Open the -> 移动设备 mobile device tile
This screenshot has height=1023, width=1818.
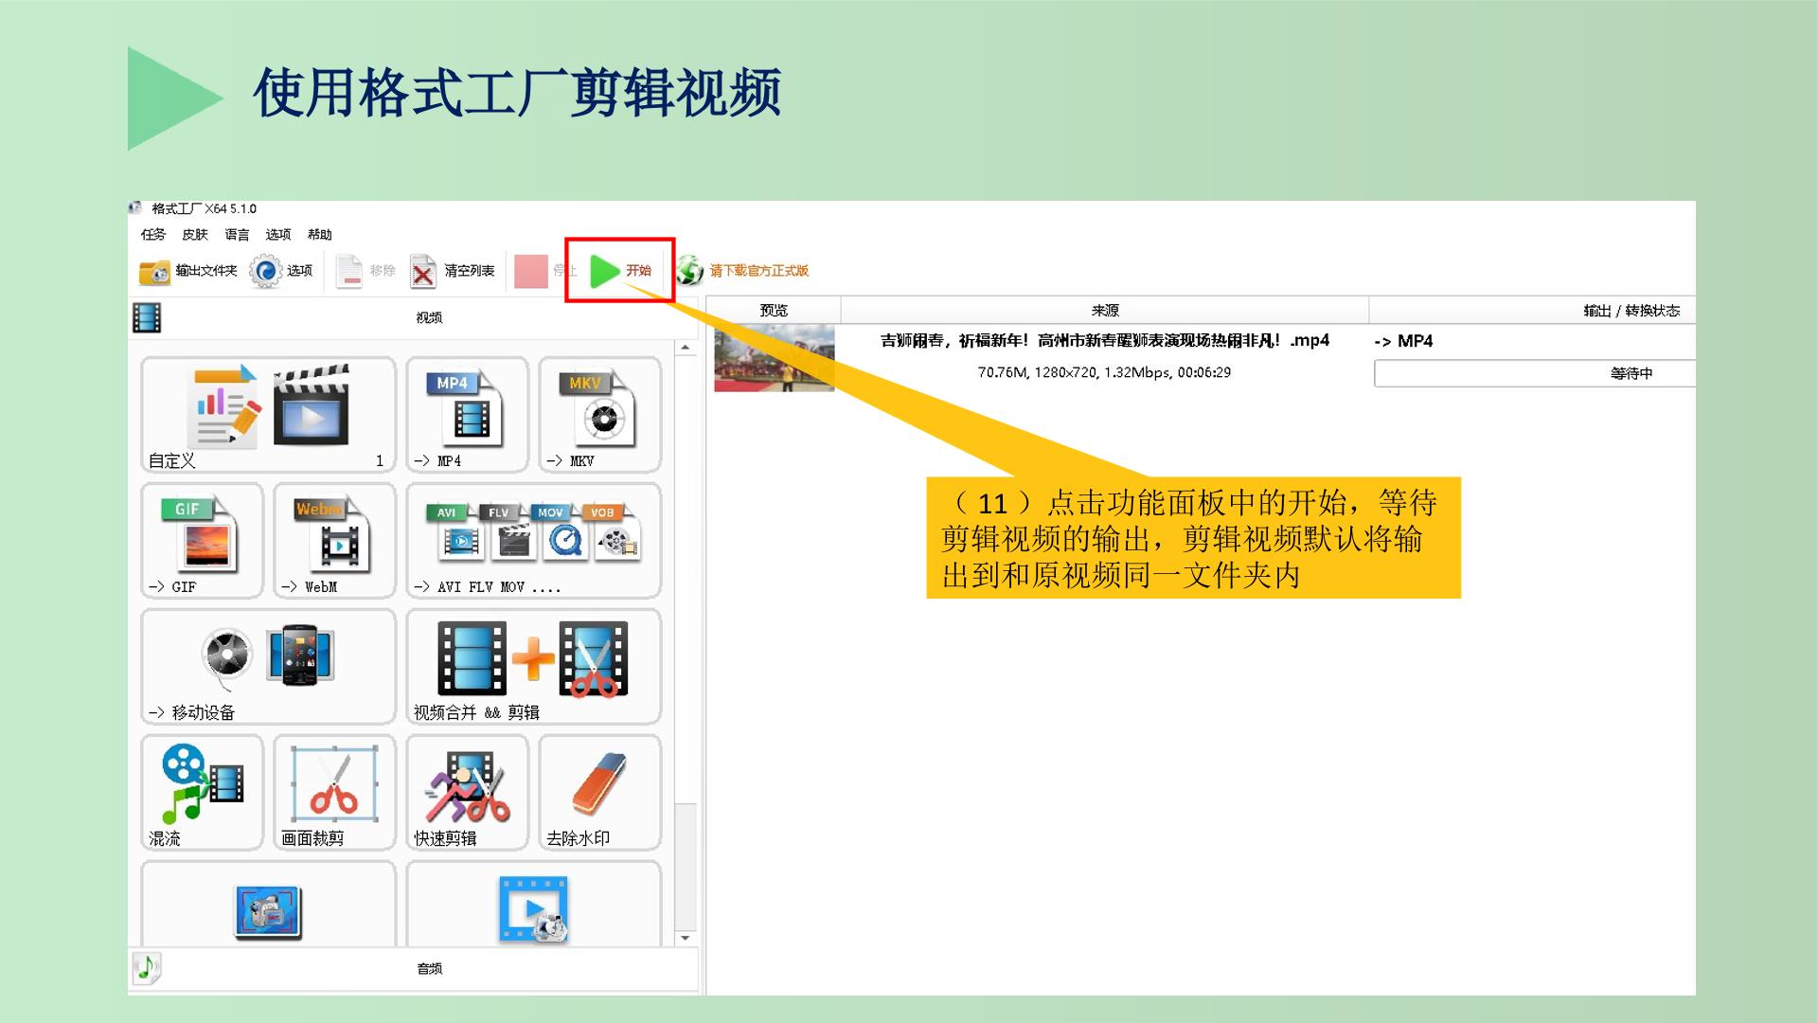point(268,667)
